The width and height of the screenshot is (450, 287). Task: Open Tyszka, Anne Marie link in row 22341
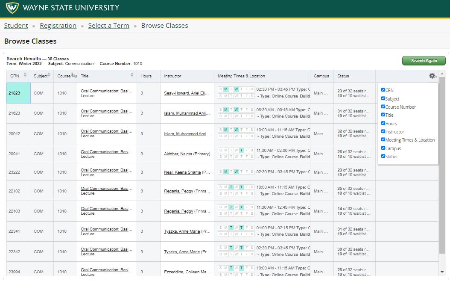[x=182, y=231]
